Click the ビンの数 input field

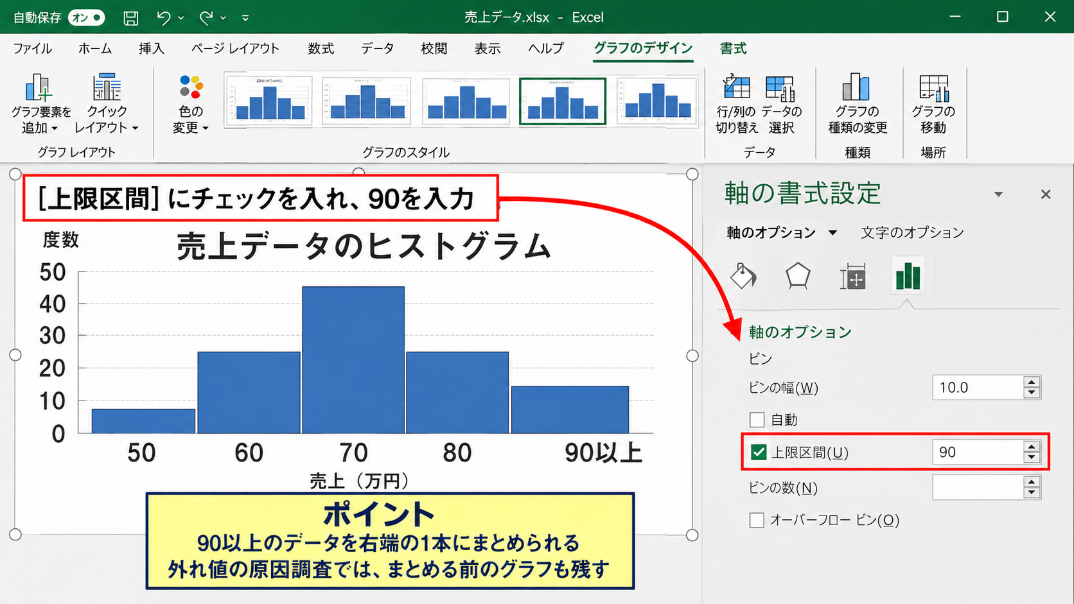coord(978,488)
